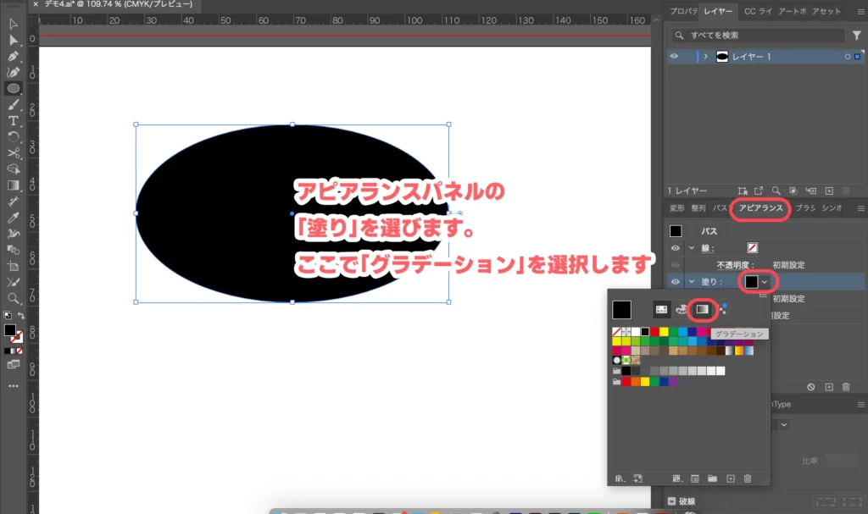
Task: Switch to the Type tool
Action: [12, 120]
